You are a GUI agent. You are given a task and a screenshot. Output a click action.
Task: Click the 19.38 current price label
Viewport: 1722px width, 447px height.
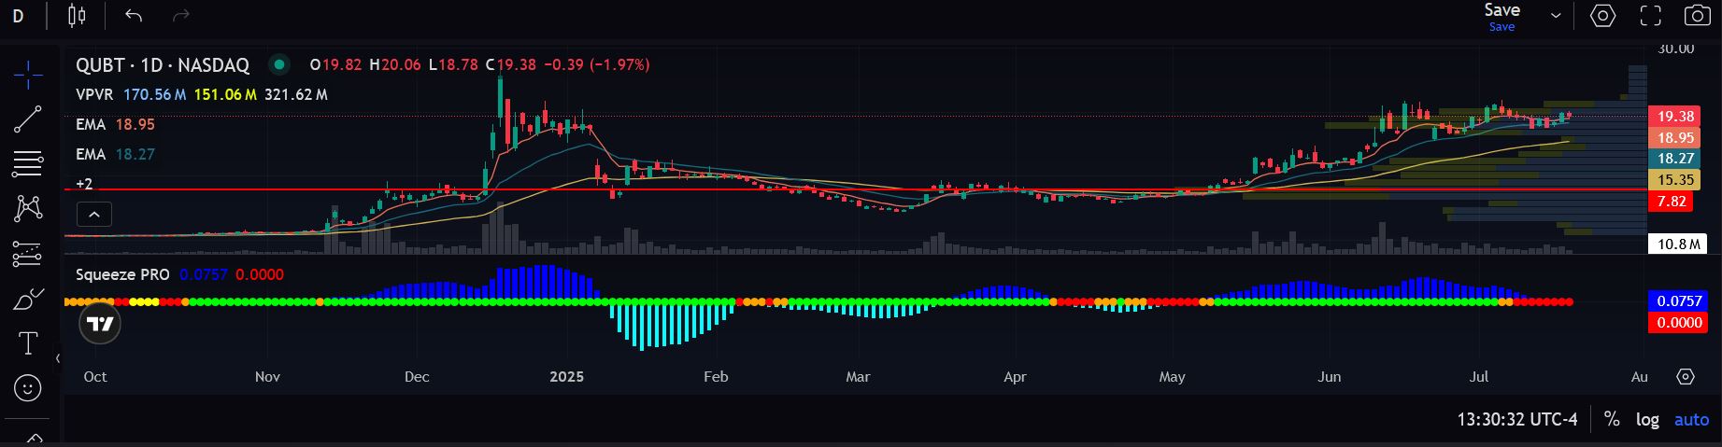[x=1675, y=117]
